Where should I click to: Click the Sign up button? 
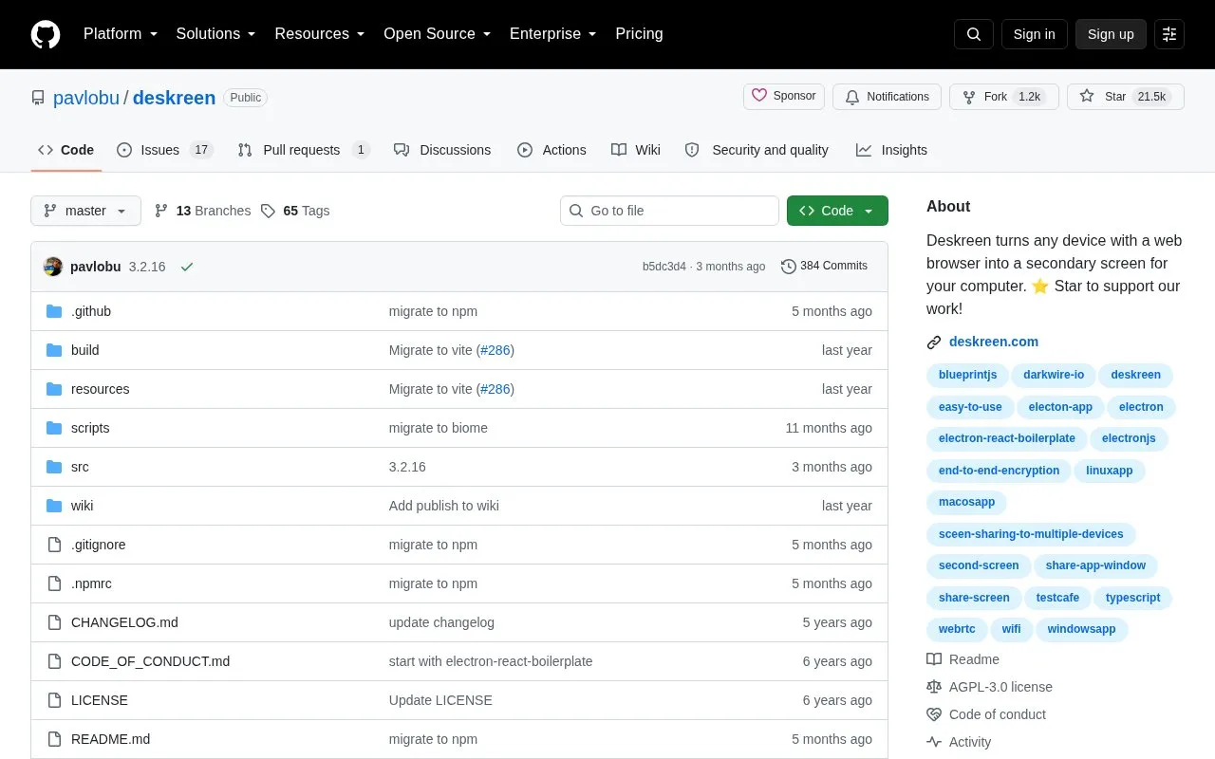(x=1111, y=34)
